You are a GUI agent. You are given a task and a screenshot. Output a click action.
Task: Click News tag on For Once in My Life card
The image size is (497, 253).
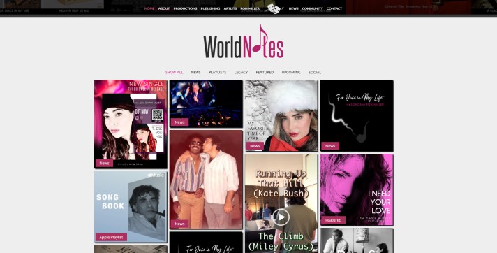tap(330, 146)
